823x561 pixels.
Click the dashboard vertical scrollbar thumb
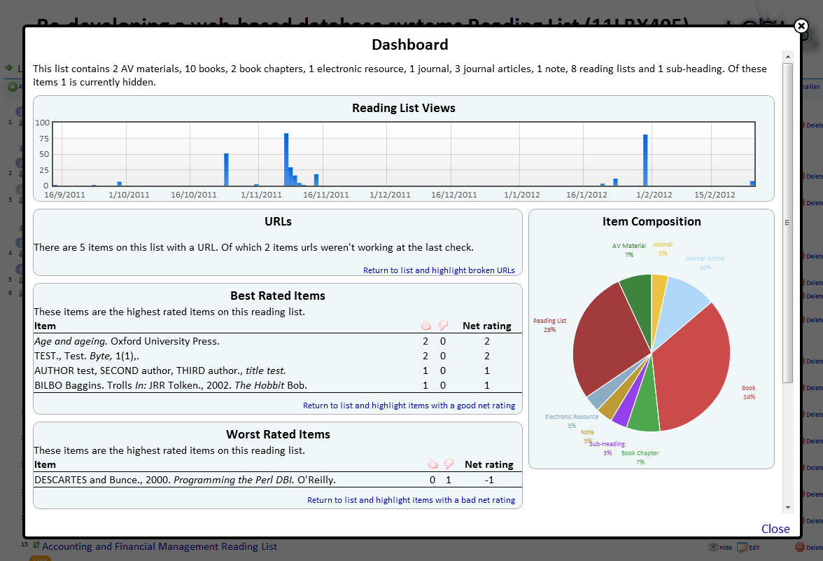787,223
